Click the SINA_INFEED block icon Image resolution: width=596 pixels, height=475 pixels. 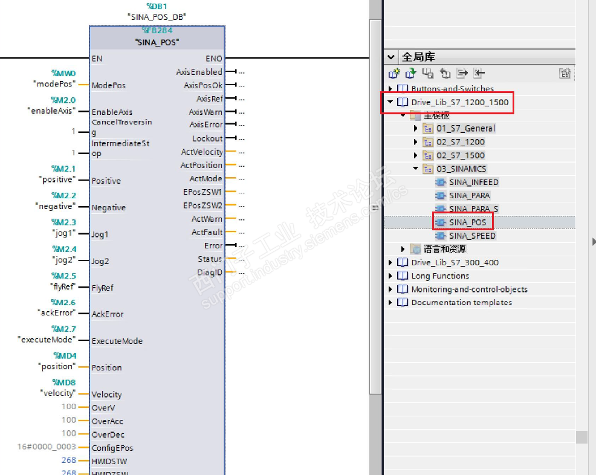click(441, 182)
